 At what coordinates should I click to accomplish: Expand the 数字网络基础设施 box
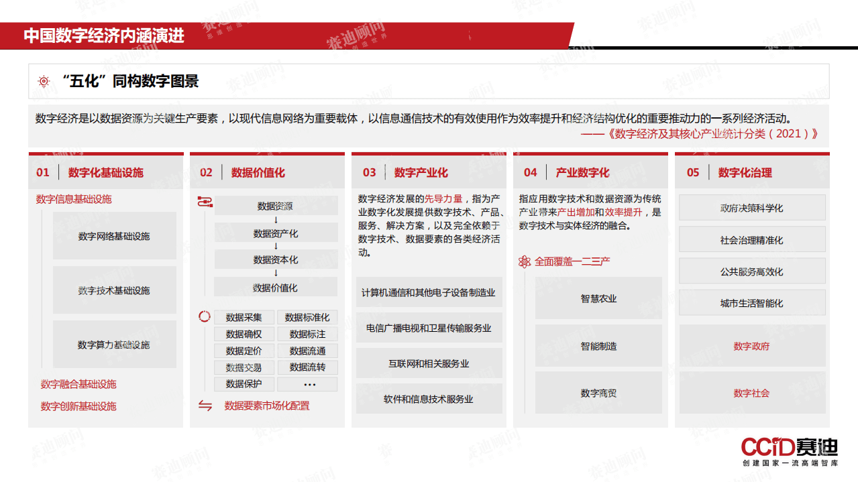pyautogui.click(x=114, y=235)
